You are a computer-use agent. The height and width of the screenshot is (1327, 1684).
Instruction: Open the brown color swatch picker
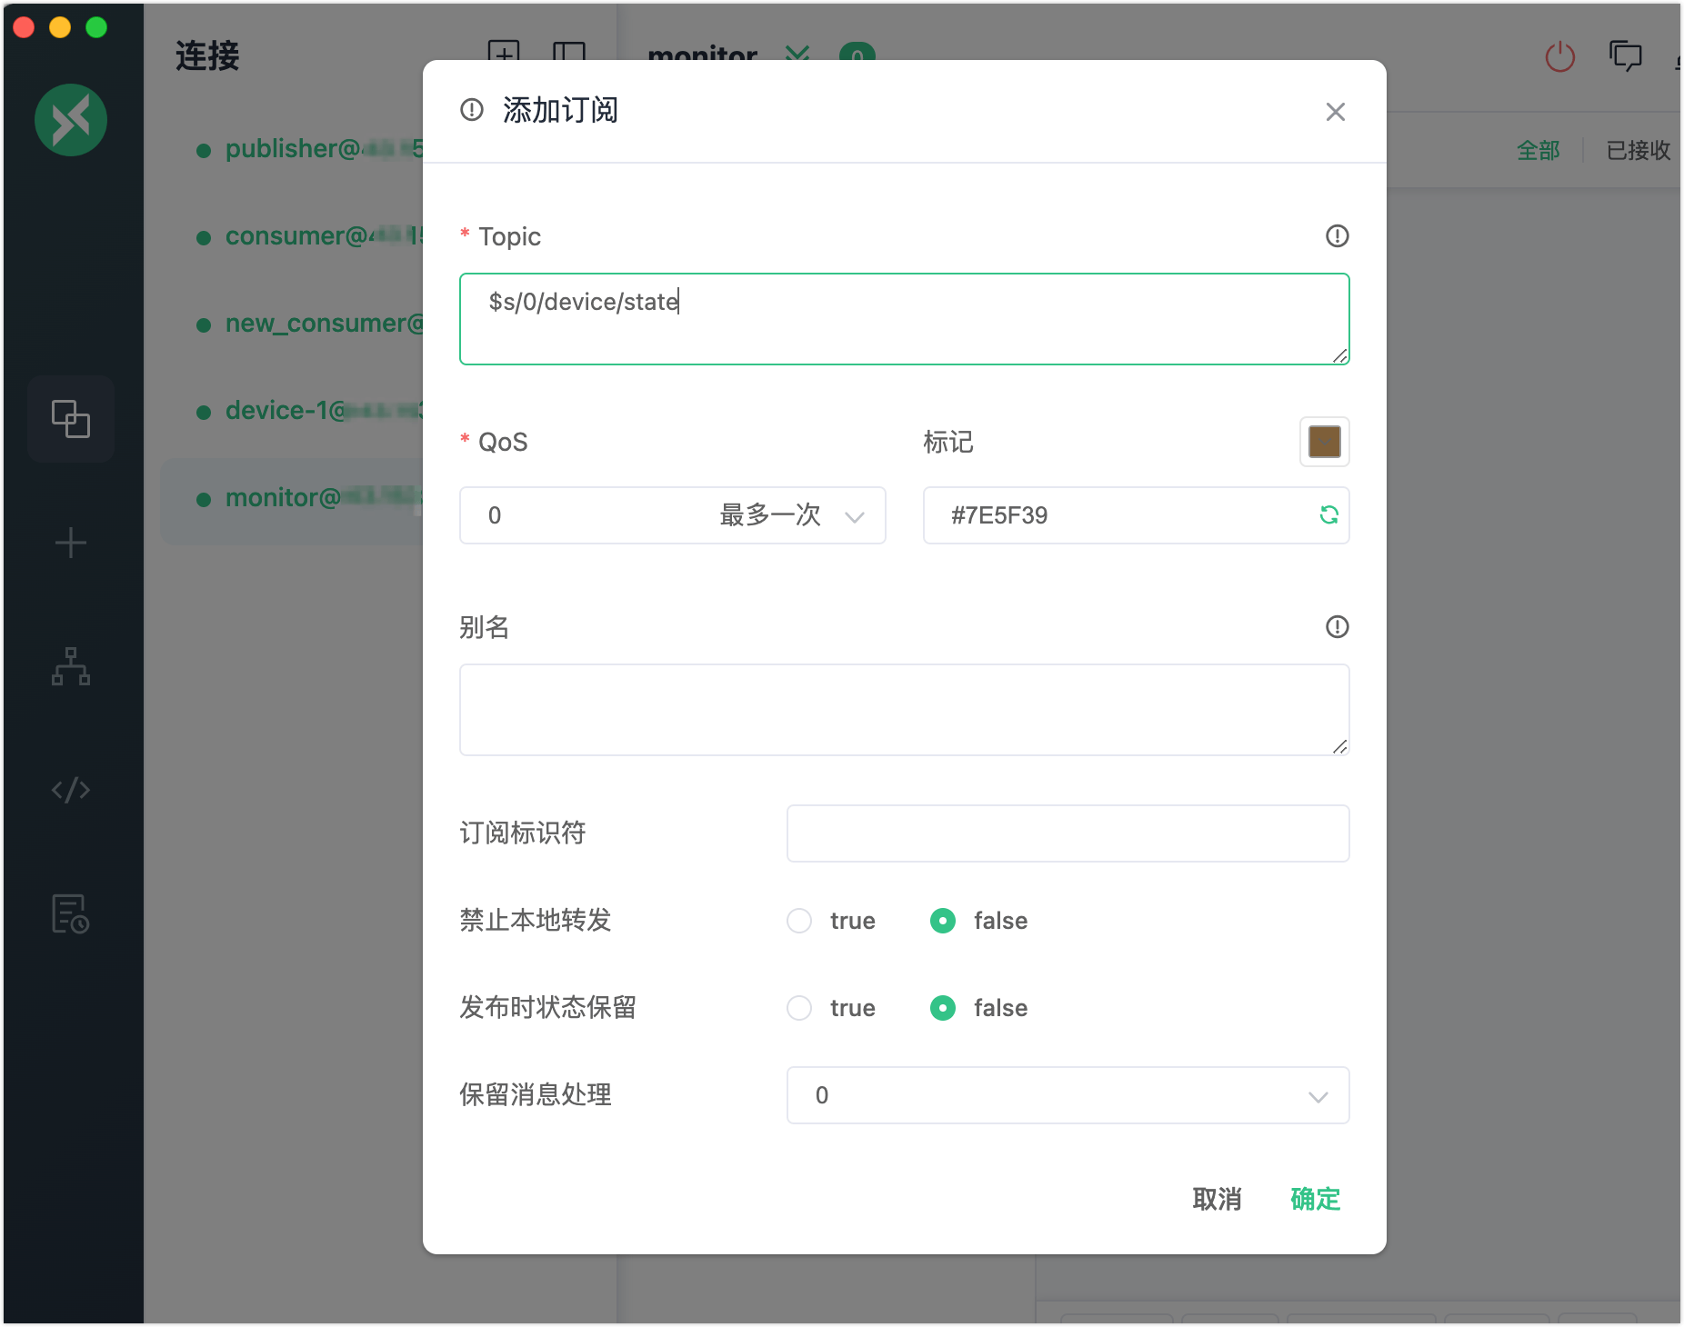coord(1324,442)
